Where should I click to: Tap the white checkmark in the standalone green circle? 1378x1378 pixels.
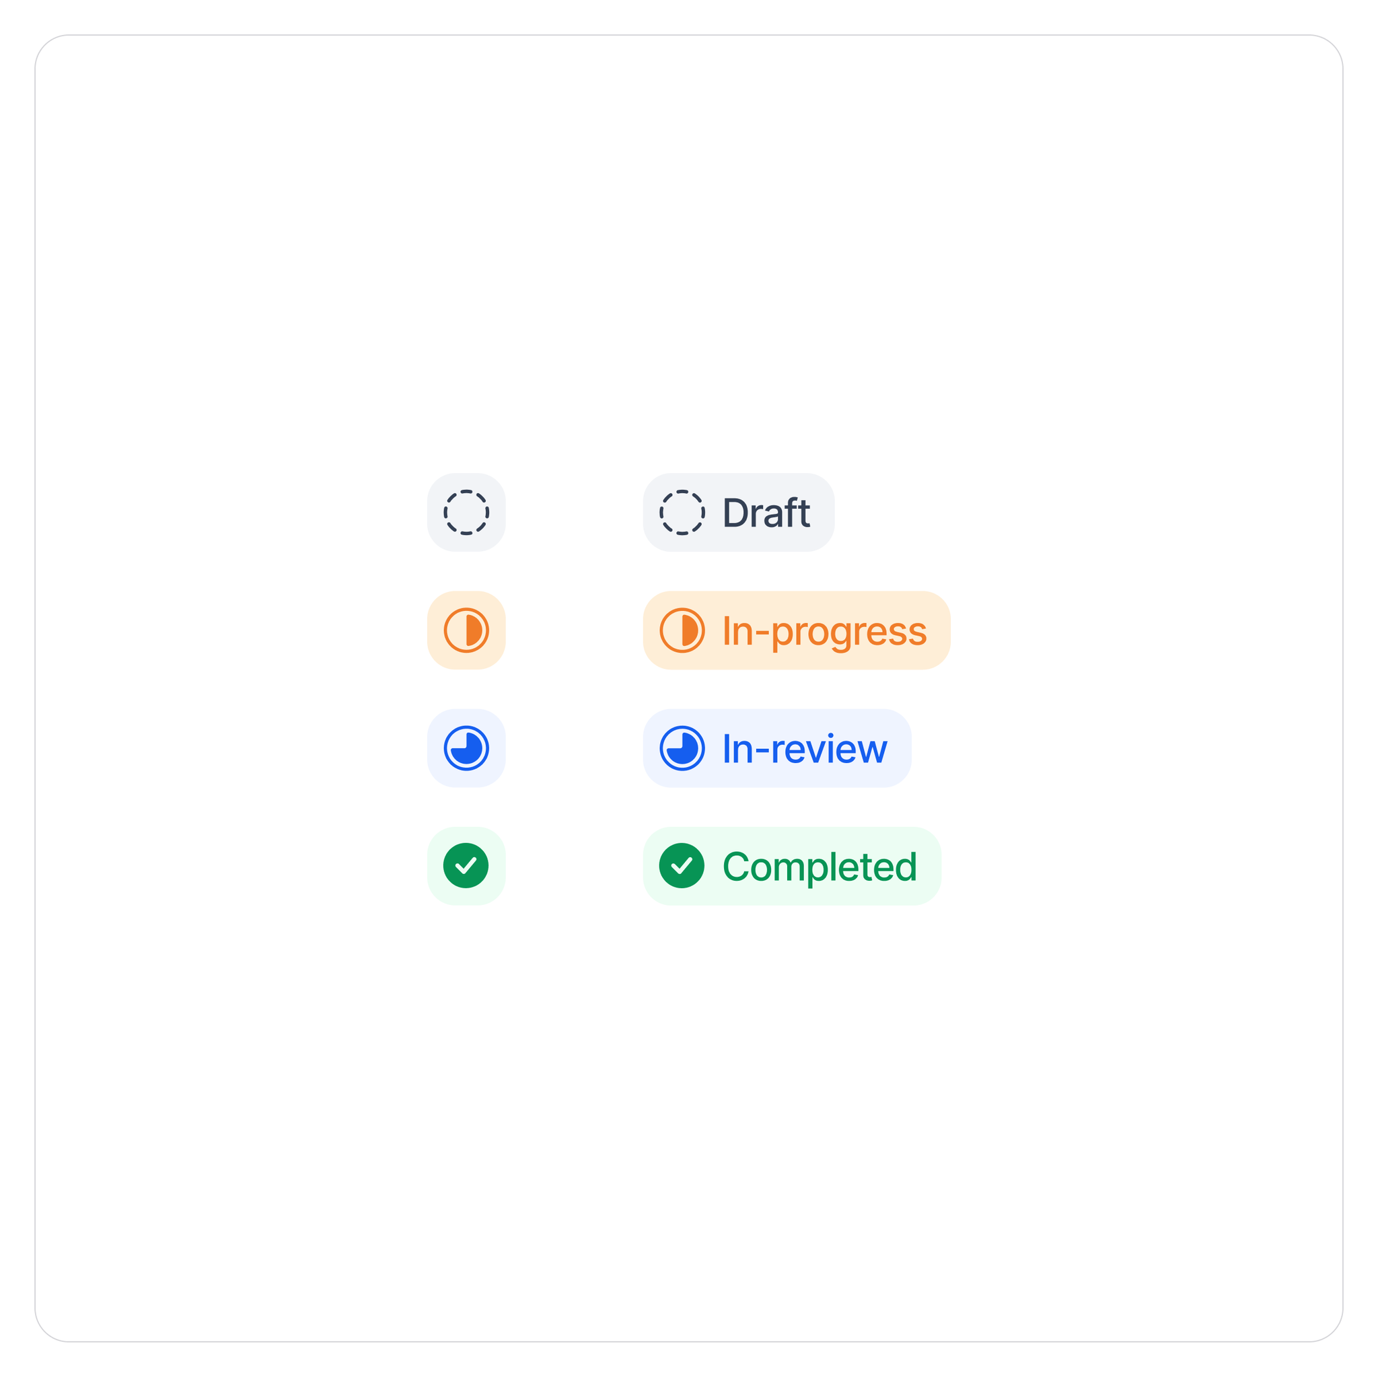(466, 866)
